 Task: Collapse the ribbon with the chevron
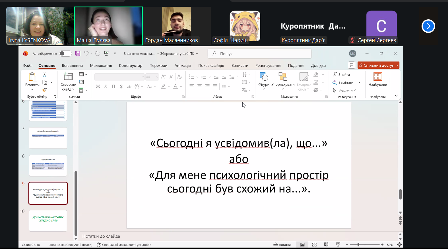tap(396, 96)
